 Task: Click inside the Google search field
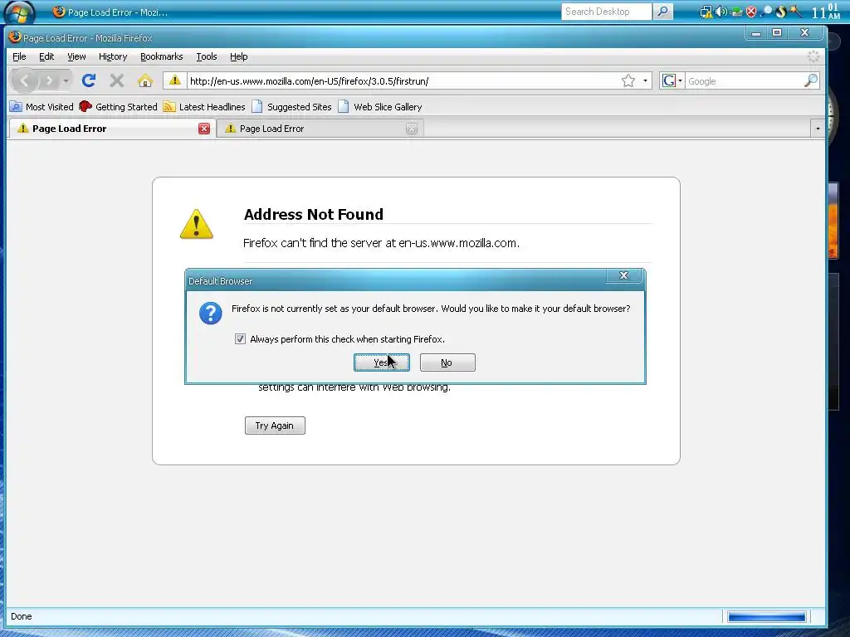coord(745,81)
